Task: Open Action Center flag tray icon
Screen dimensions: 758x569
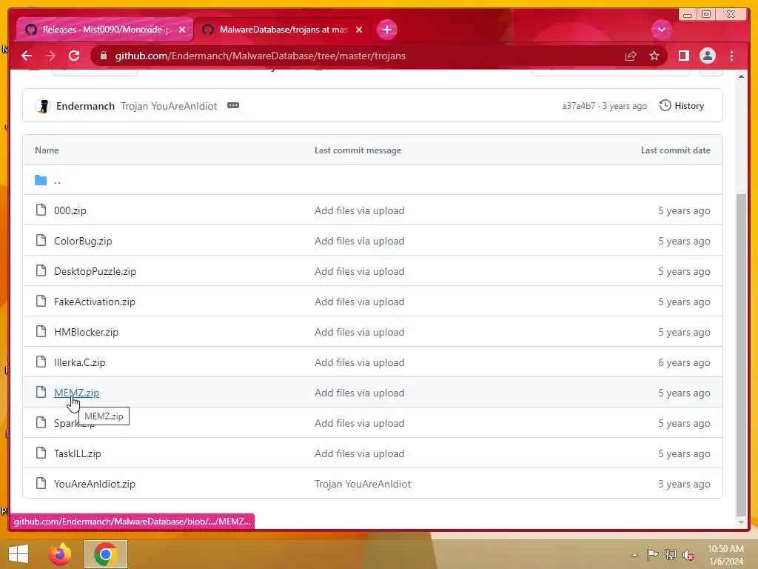Action: click(653, 554)
